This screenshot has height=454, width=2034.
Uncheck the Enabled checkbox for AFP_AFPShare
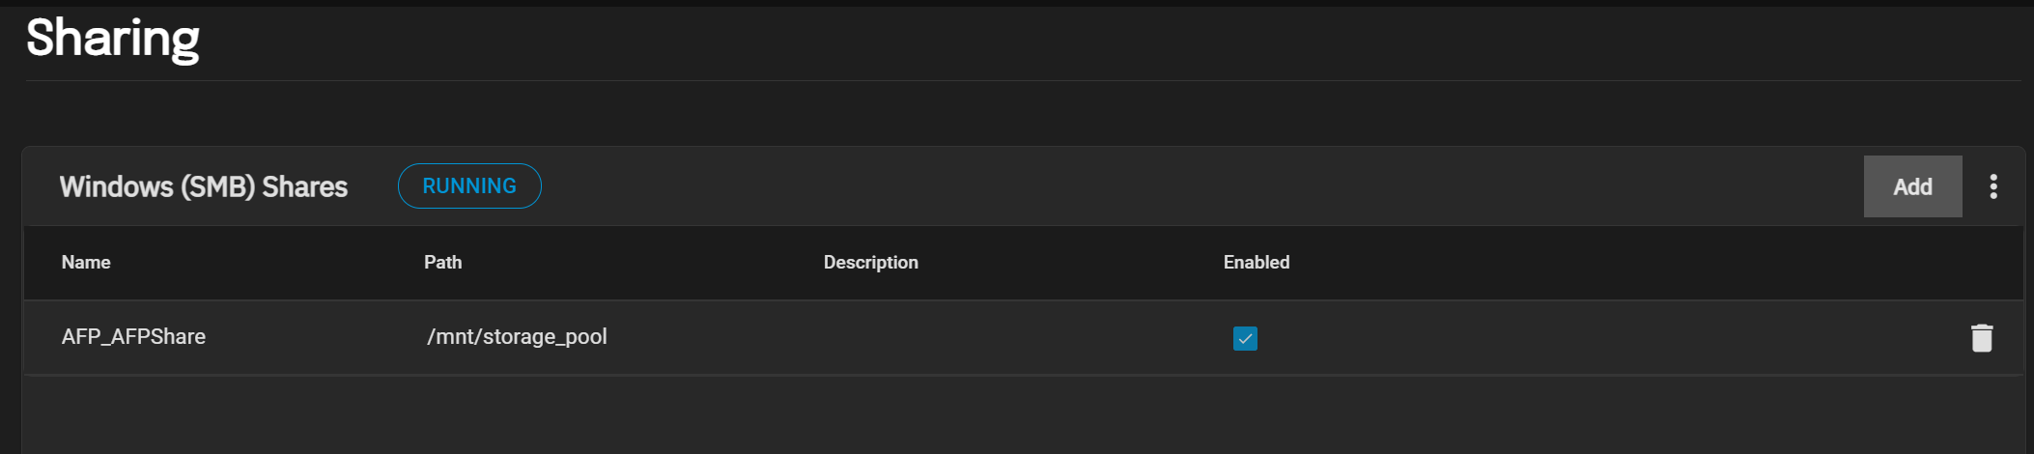click(1245, 338)
